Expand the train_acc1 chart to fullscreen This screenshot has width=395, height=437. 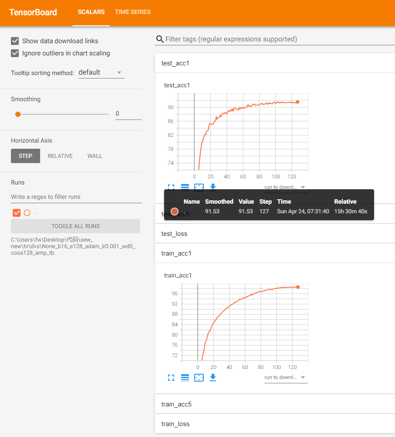tap(171, 378)
